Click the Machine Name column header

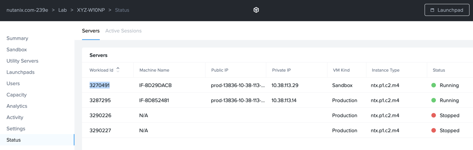(154, 70)
